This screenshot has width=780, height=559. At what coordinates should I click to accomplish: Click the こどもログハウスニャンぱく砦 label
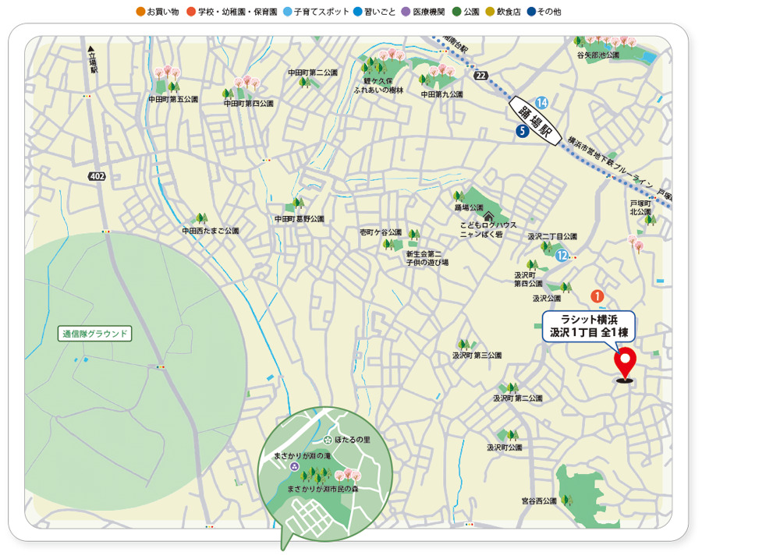tap(487, 229)
